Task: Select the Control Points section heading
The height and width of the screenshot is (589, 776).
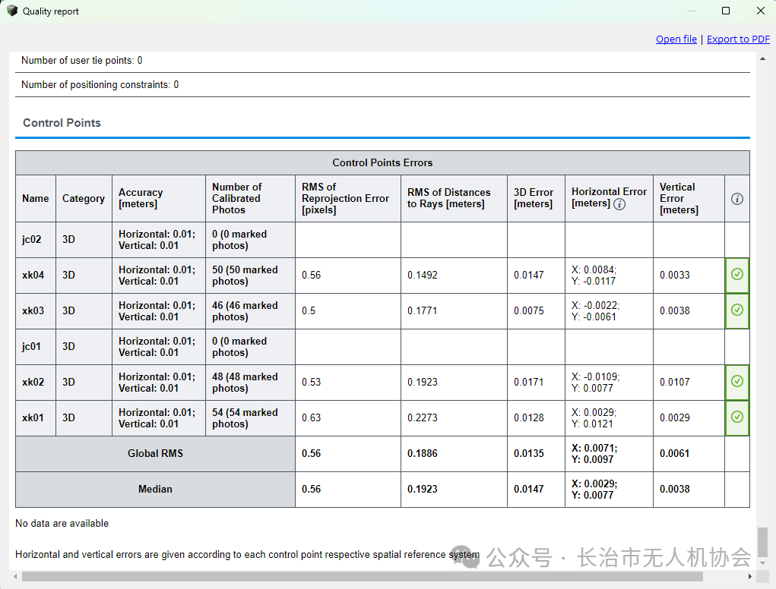Action: tap(62, 123)
